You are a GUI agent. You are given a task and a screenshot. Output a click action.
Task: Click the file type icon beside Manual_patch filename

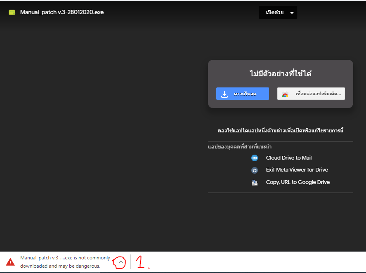tap(12, 12)
